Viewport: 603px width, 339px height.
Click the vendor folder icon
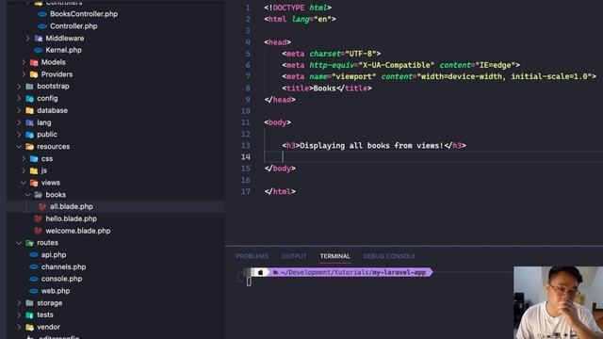click(29, 327)
